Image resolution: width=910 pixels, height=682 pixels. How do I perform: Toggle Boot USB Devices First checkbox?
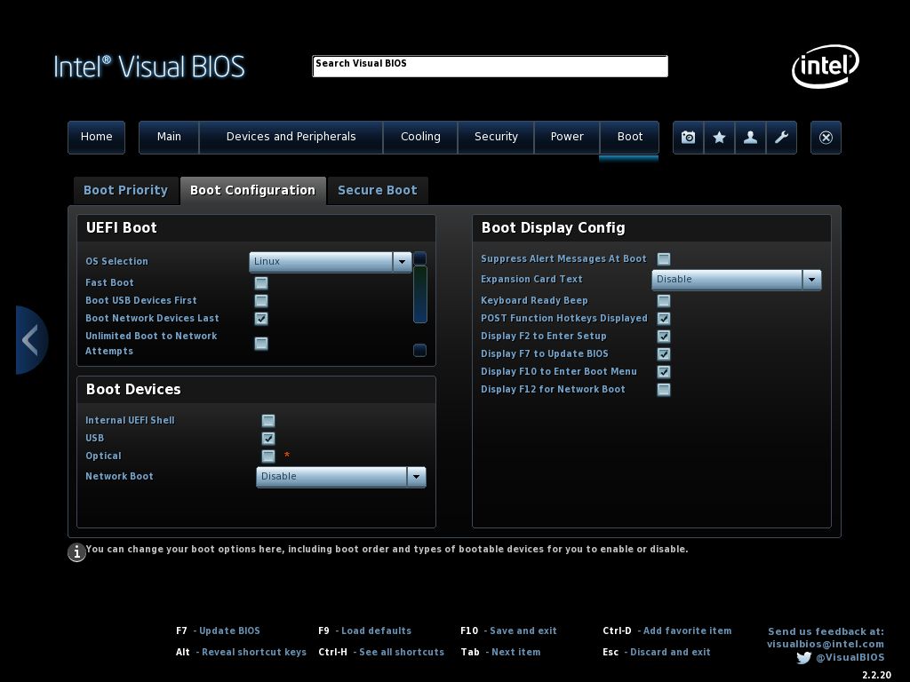click(x=261, y=300)
